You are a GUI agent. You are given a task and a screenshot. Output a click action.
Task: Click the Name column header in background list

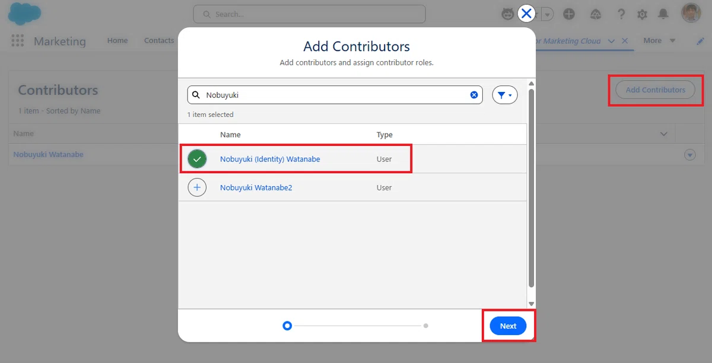[24, 133]
